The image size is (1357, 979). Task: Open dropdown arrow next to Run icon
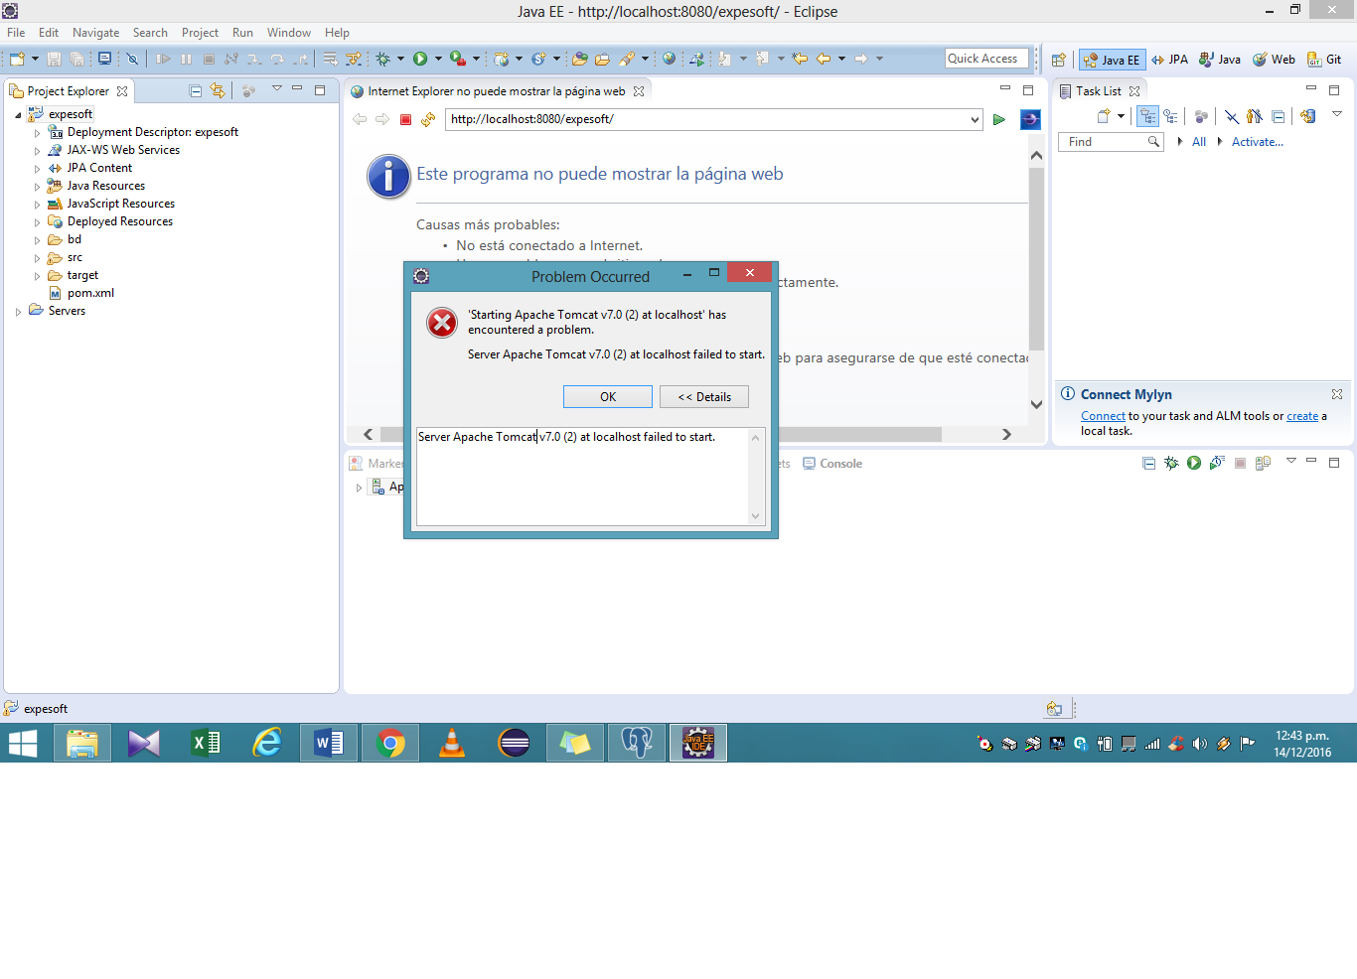(x=438, y=59)
